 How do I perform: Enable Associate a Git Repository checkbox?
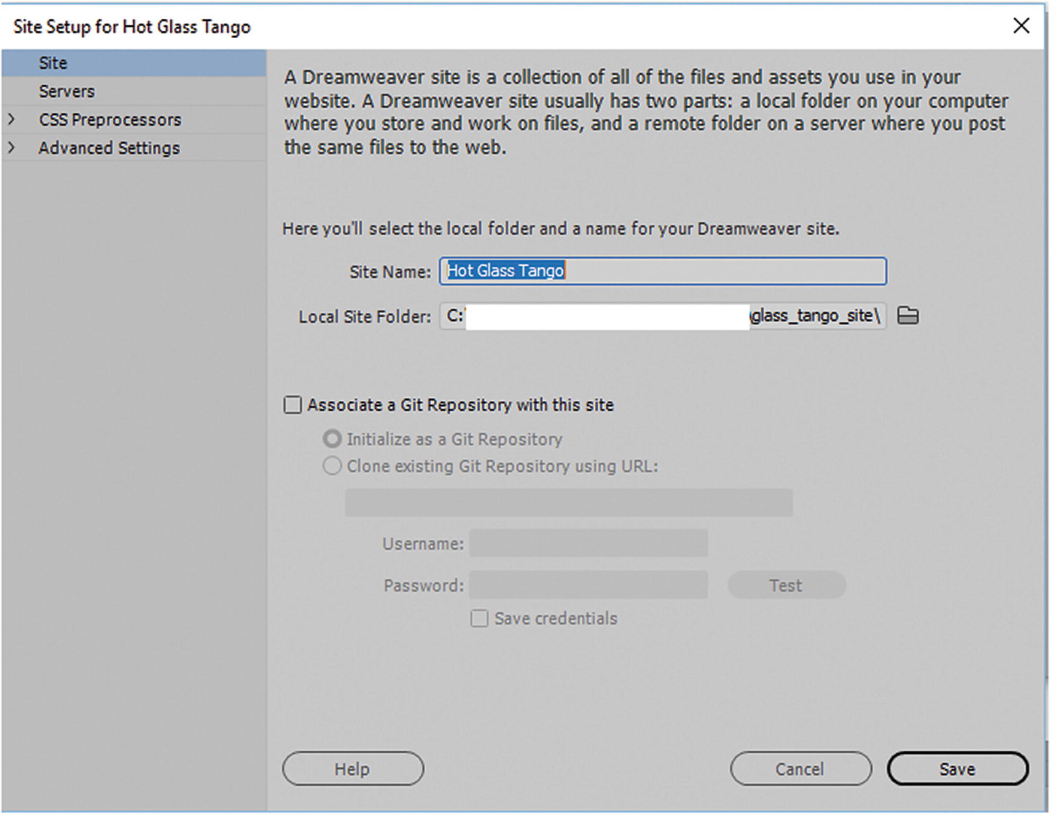point(292,405)
